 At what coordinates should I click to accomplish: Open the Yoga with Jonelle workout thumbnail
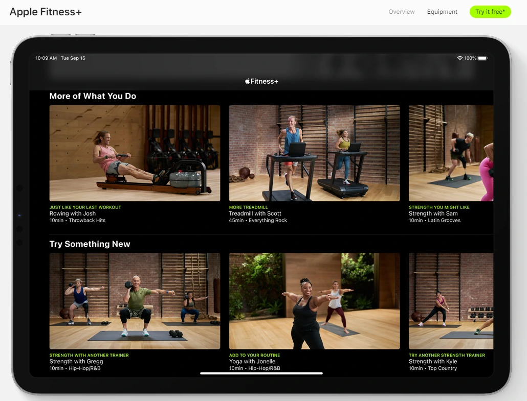pyautogui.click(x=315, y=301)
